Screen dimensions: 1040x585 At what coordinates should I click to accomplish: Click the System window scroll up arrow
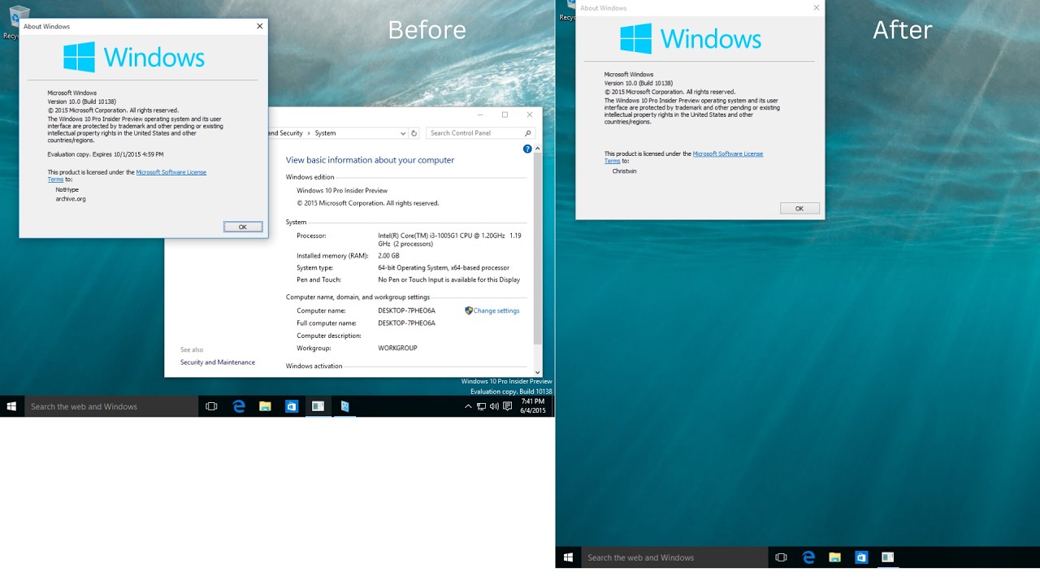point(537,149)
